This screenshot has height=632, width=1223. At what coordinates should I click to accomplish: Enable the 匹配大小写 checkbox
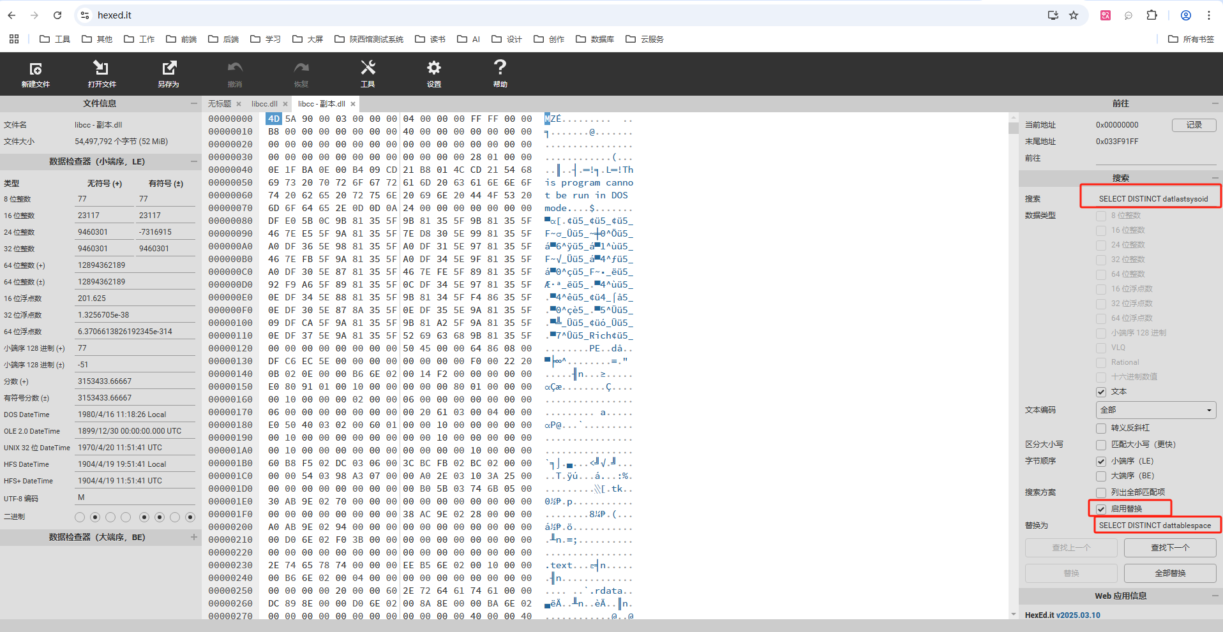(x=1100, y=444)
